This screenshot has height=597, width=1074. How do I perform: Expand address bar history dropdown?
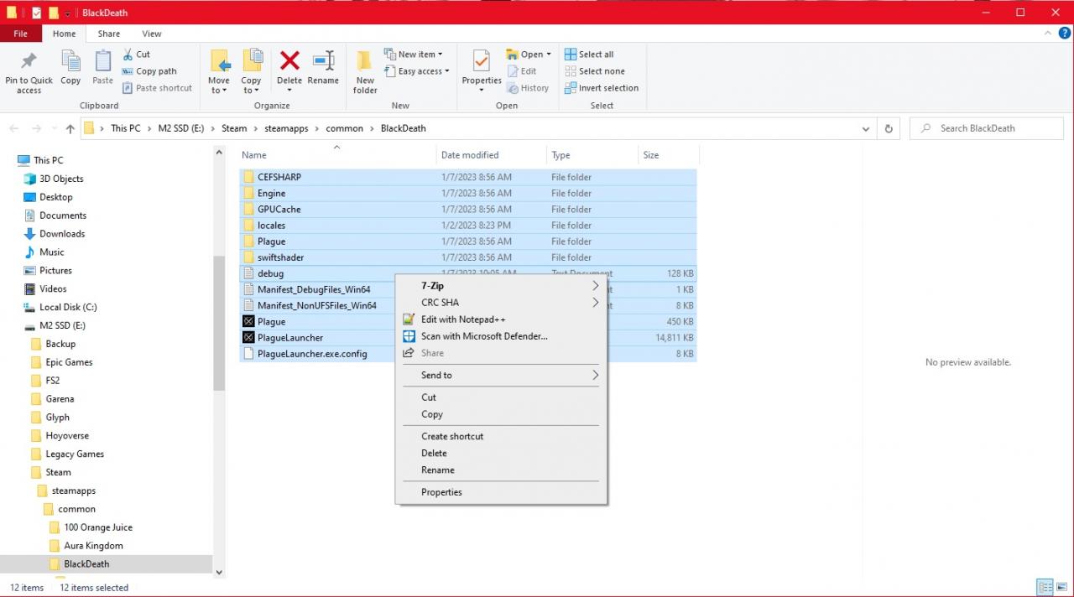(x=865, y=128)
